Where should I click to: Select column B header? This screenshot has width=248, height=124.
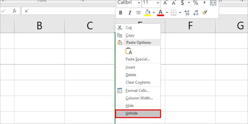[x=39, y=25]
